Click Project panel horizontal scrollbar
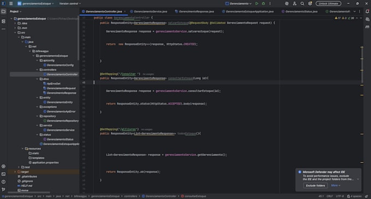The image size is (371, 199). click(29, 192)
